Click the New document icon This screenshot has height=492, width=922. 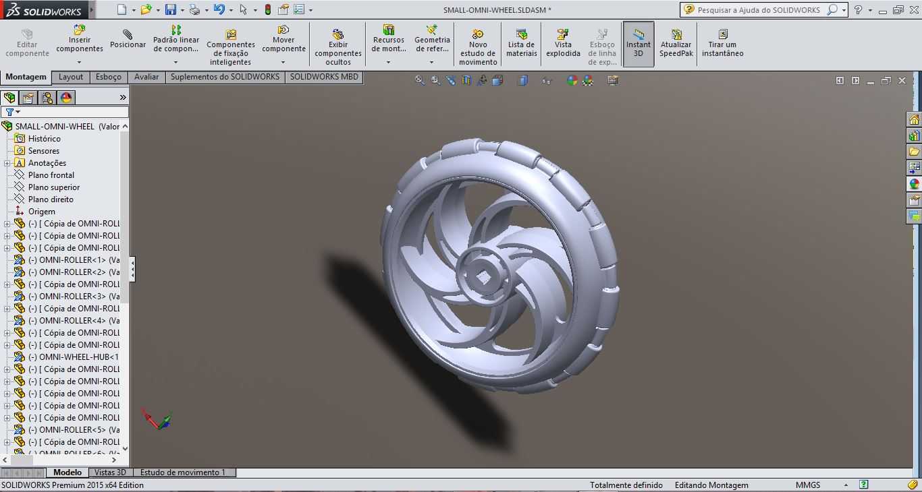(121, 10)
